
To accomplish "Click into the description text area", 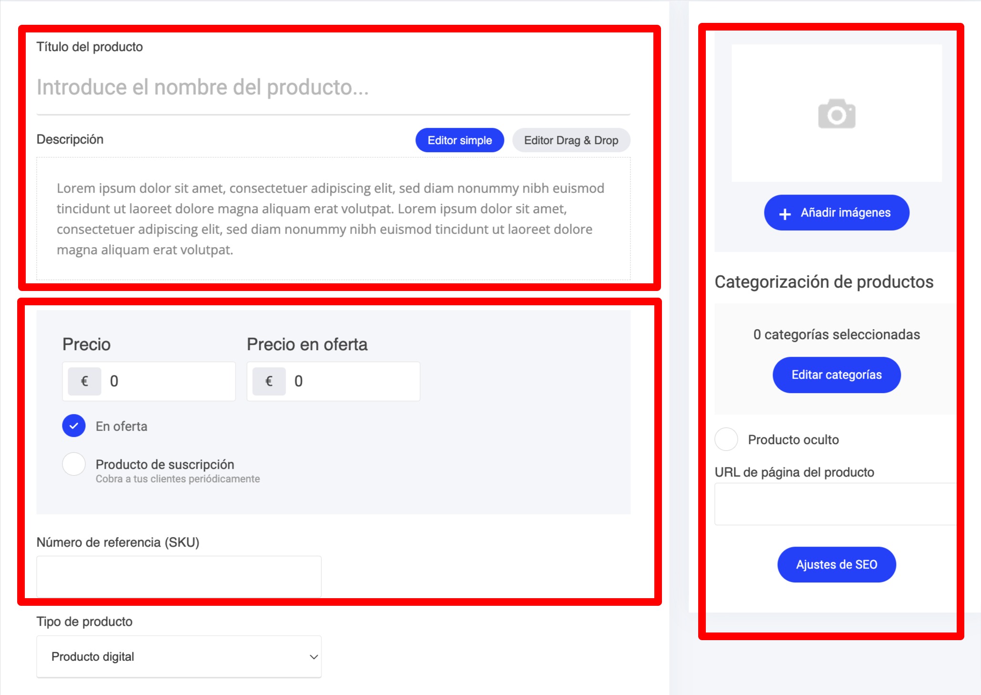I will click(333, 219).
